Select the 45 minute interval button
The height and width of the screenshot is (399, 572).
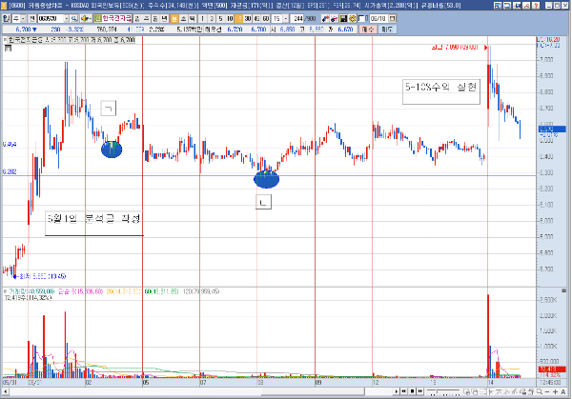[256, 19]
